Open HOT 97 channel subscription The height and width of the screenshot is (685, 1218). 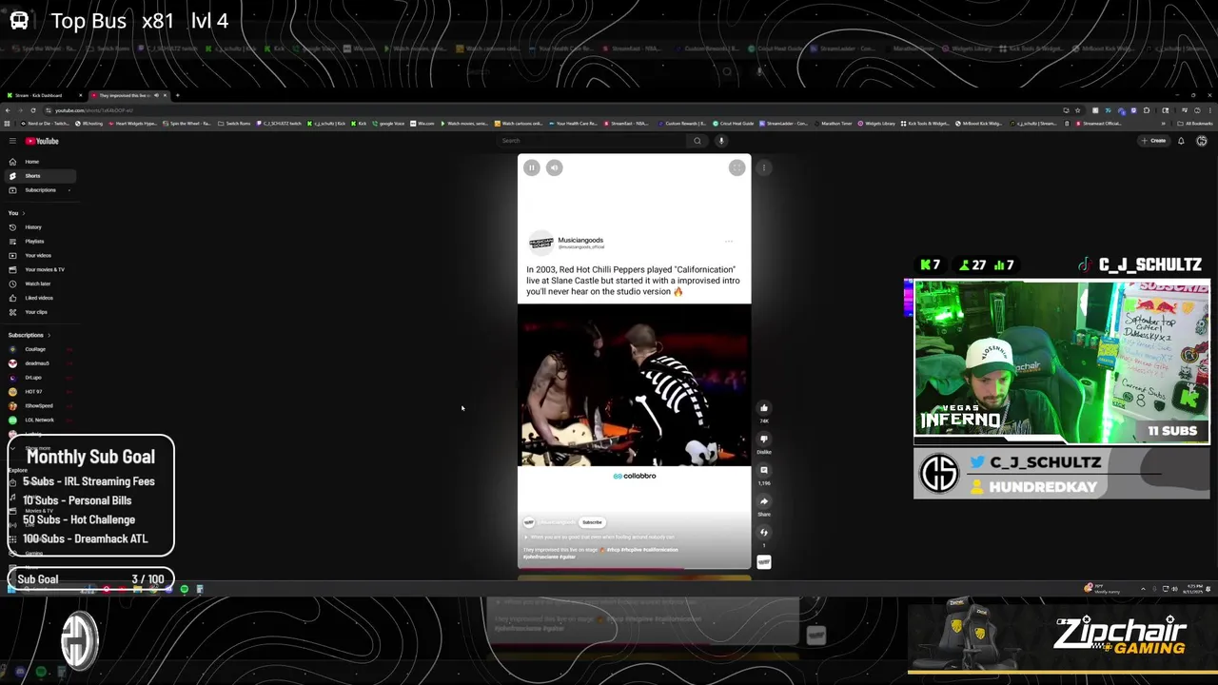[40, 392]
